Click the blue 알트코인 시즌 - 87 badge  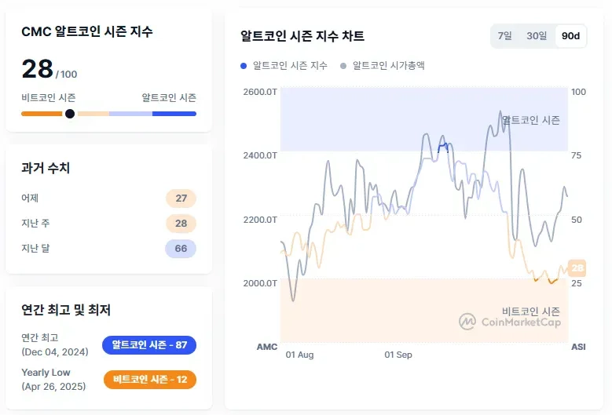[149, 345]
